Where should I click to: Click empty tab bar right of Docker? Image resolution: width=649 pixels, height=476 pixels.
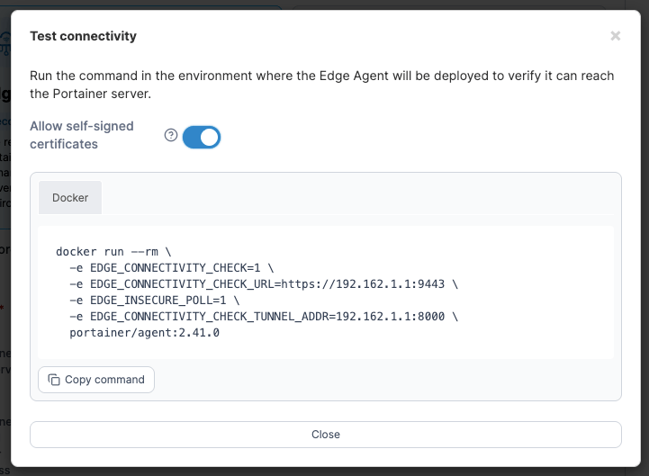pyautogui.click(x=358, y=197)
